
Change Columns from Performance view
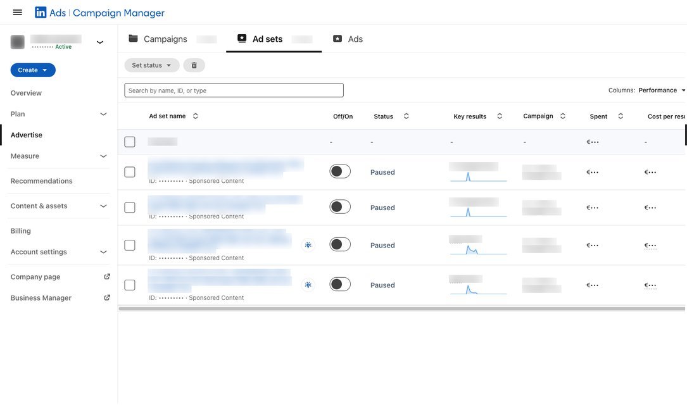[662, 90]
